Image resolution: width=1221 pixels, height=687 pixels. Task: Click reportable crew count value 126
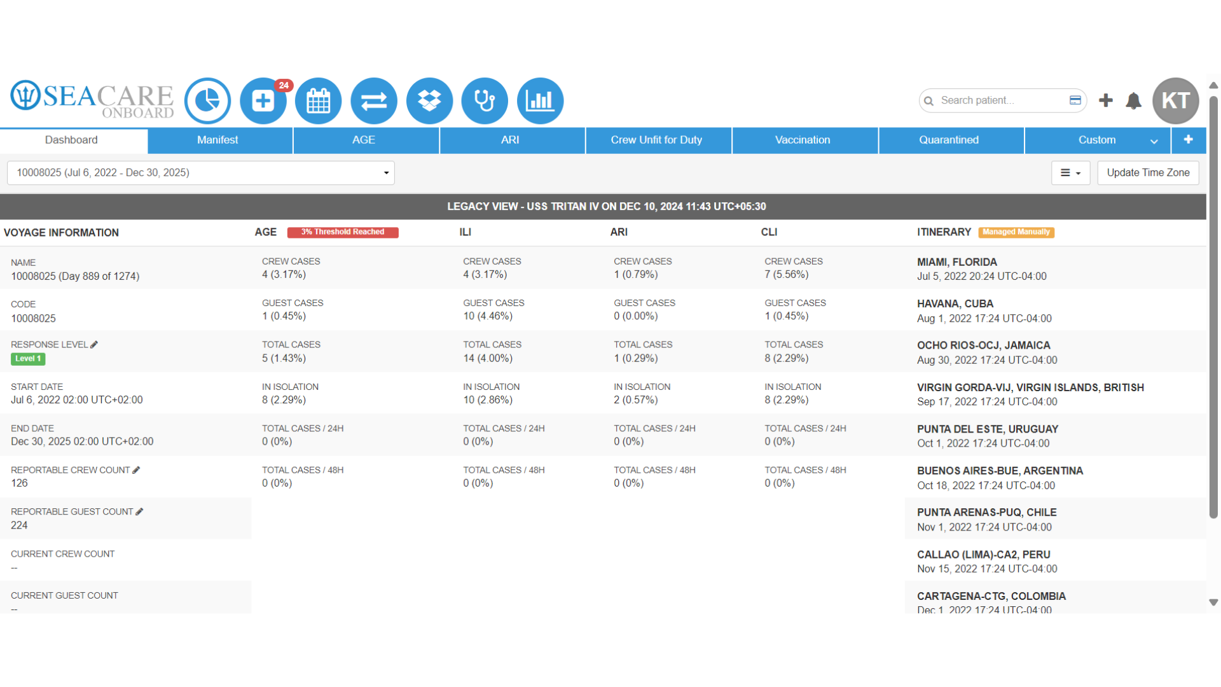click(19, 483)
